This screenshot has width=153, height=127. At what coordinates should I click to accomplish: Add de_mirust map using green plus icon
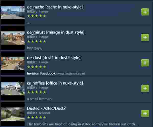click(145, 37)
